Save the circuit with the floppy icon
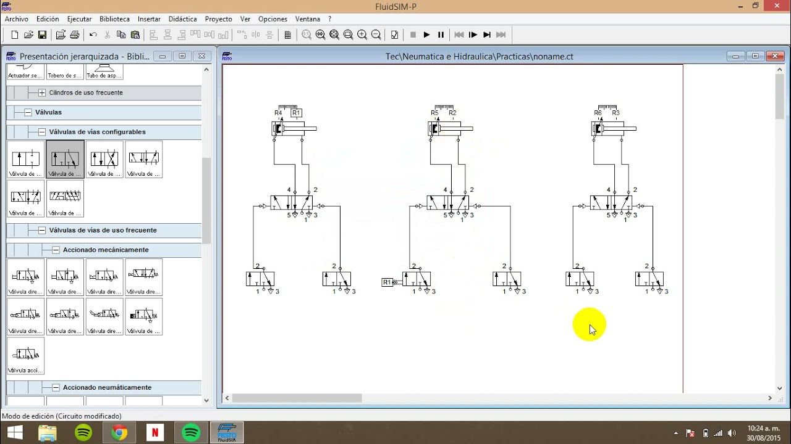The width and height of the screenshot is (791, 444). [42, 35]
